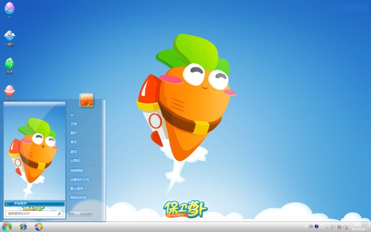The height and width of the screenshot is (232, 371).
Task: Click the Windows Start orb
Action: click(7, 227)
